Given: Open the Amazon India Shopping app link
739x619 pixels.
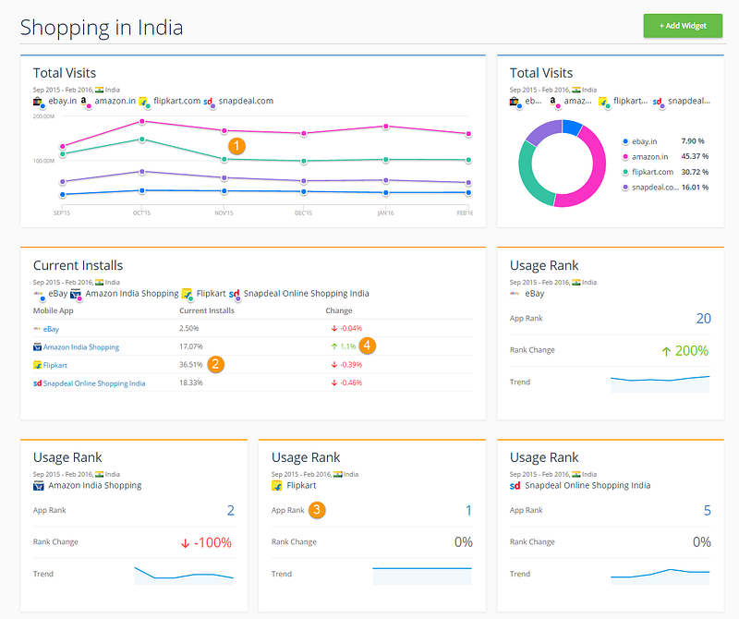Looking at the screenshot, I should (x=81, y=347).
